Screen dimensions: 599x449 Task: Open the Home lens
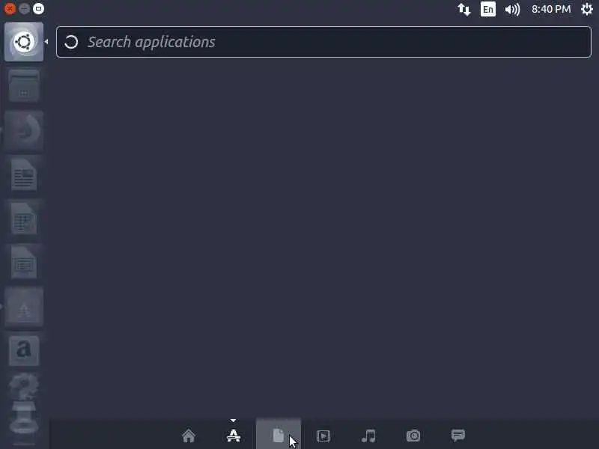tap(189, 436)
